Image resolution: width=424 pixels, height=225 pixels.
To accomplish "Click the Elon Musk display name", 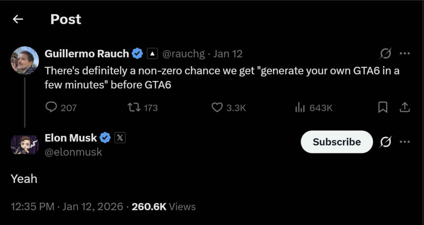I will tap(71, 138).
